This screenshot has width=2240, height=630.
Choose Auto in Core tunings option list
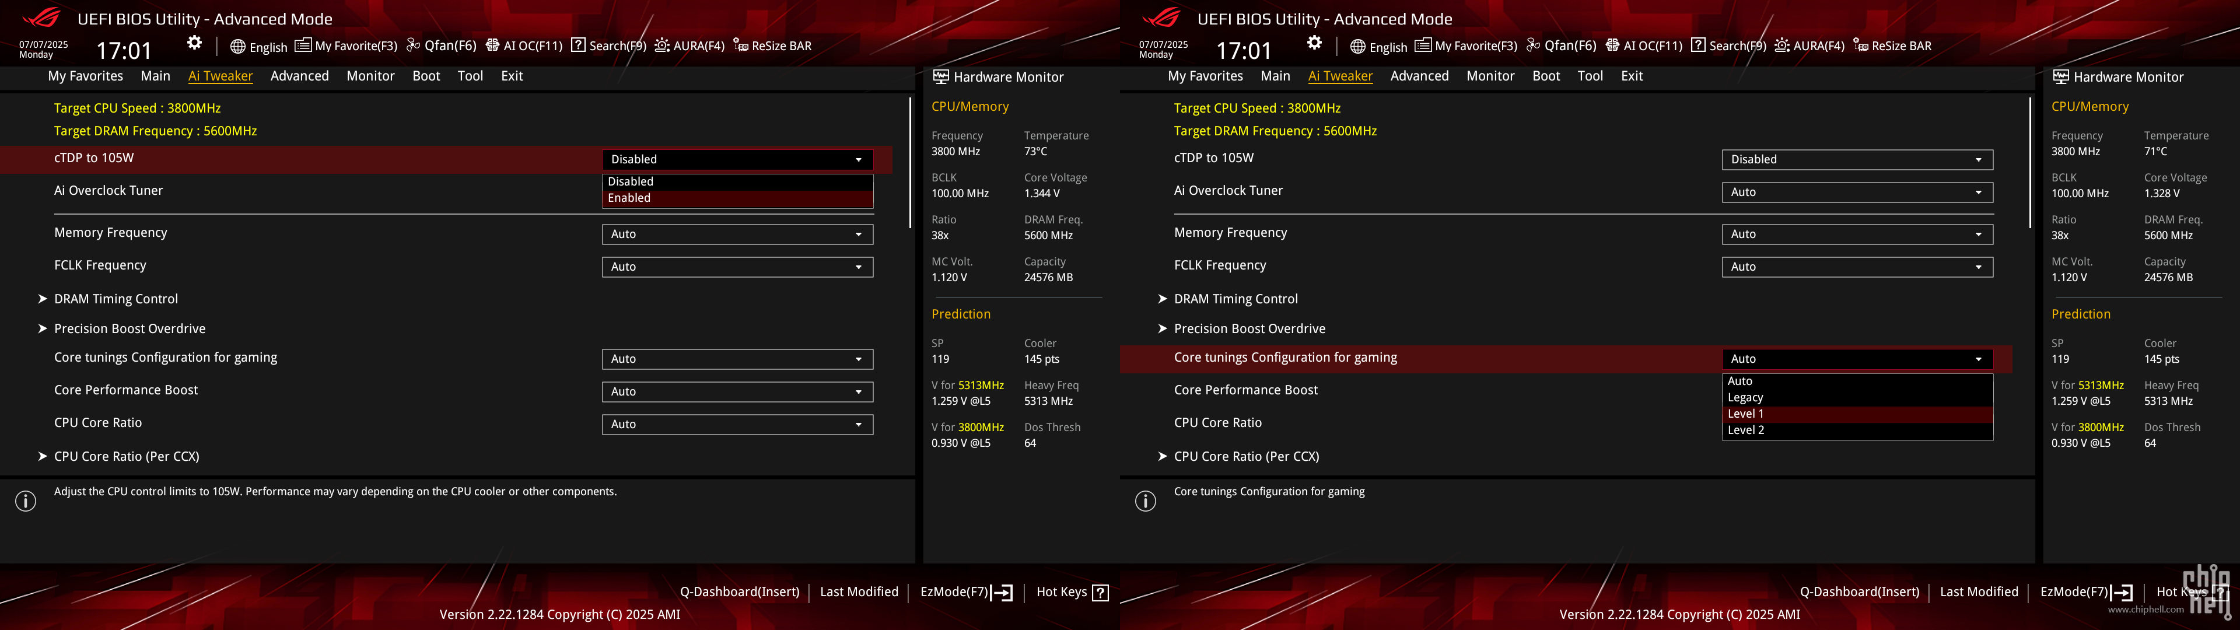pyautogui.click(x=1857, y=381)
